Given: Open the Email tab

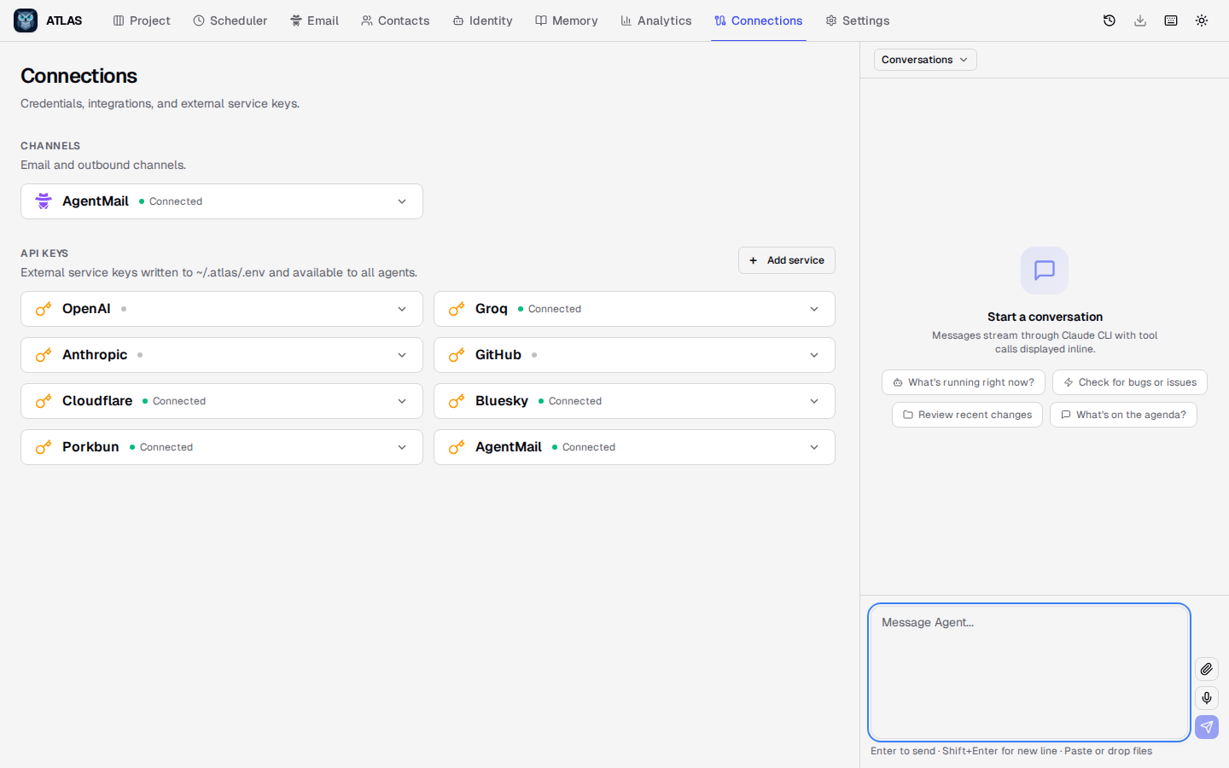Looking at the screenshot, I should (x=314, y=20).
